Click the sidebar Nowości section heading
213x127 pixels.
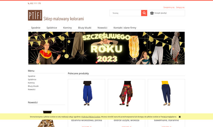pos(33,102)
